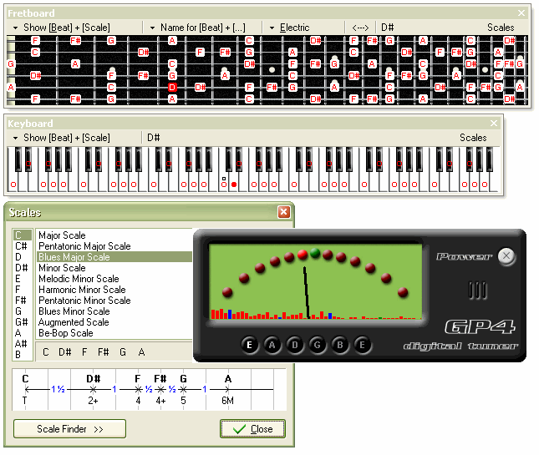Close the Fretboard panel

(x=521, y=13)
